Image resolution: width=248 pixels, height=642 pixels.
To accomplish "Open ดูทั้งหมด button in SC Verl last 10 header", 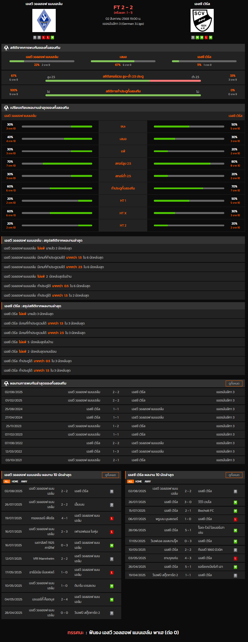I will click(x=234, y=475).
